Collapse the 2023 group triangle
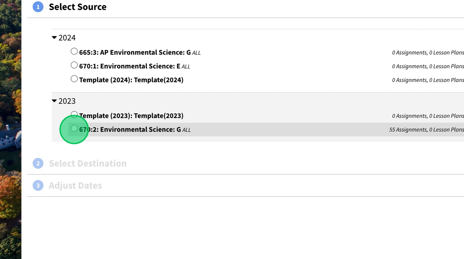This screenshot has height=259, width=464. click(x=54, y=101)
